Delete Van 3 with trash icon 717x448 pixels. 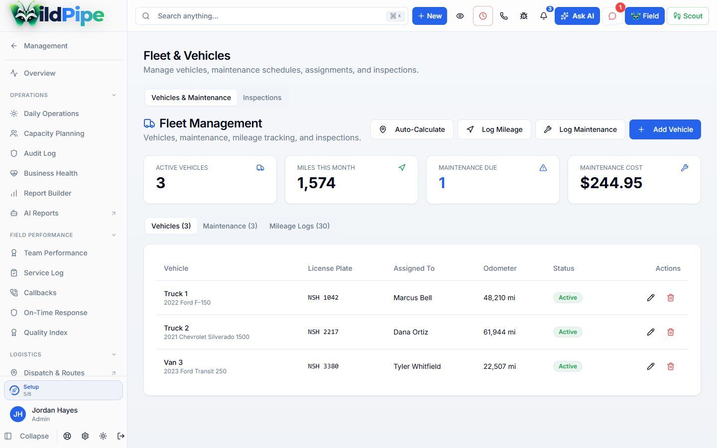pos(671,366)
